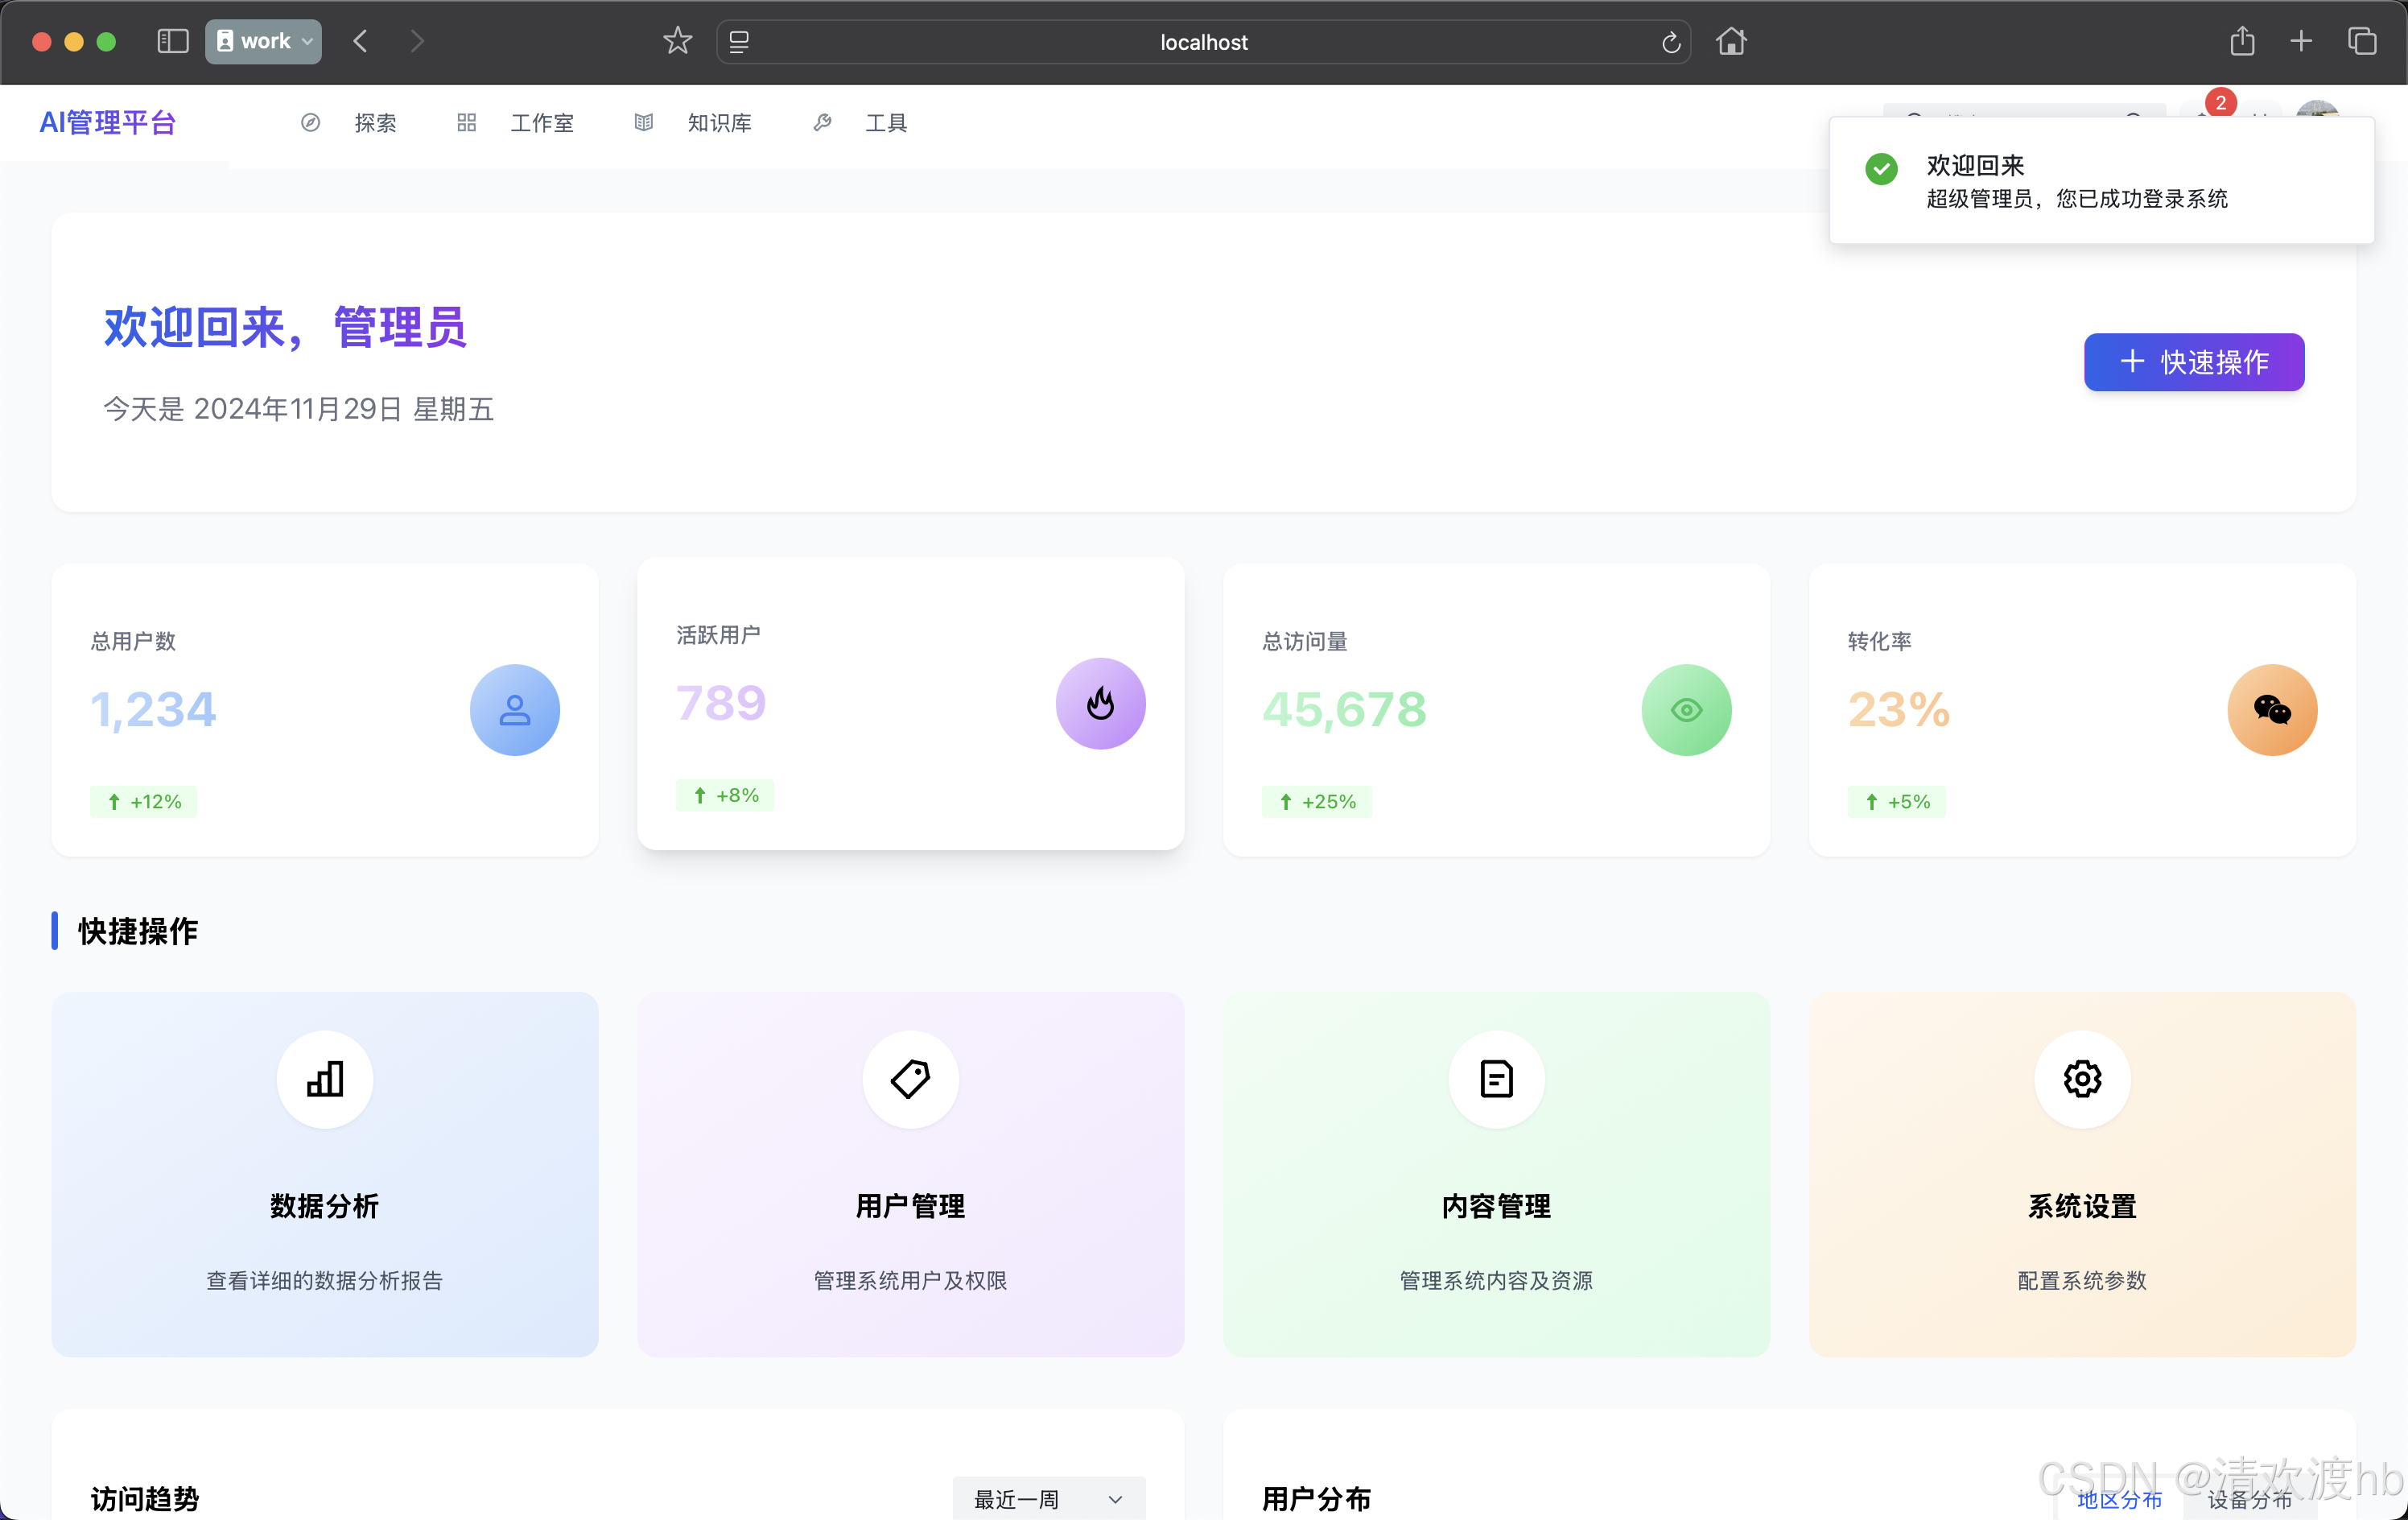
Task: Expand the 最近一周 dropdown
Action: point(1048,1499)
